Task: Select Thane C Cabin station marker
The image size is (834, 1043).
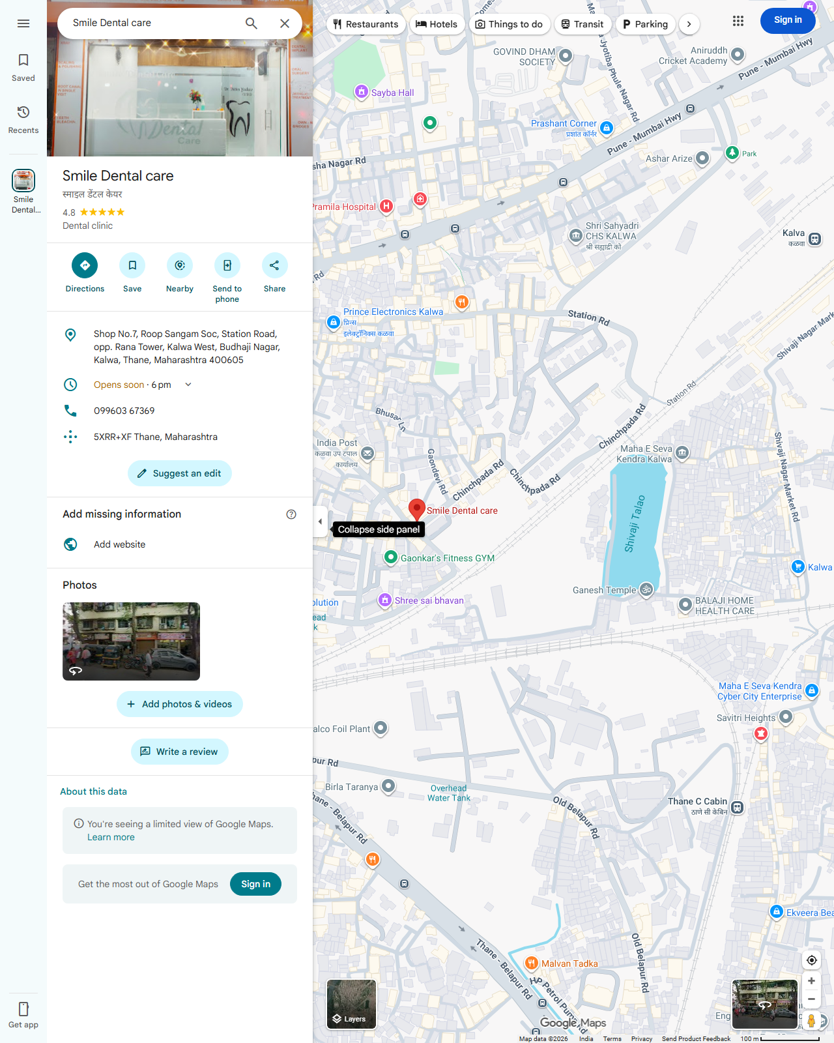Action: [x=737, y=807]
